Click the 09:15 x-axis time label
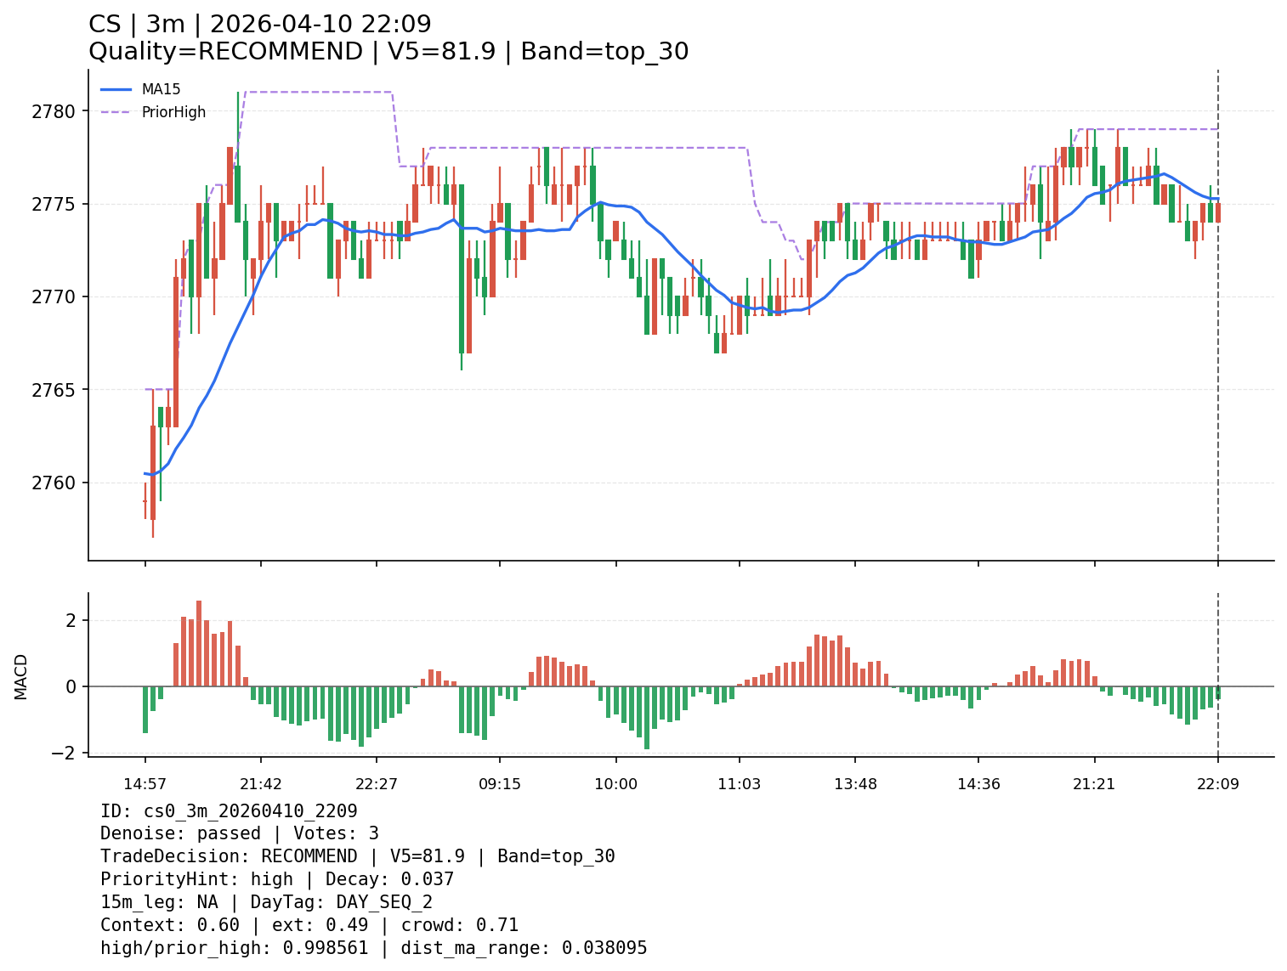Viewport: 1287px width, 971px height. tap(500, 784)
